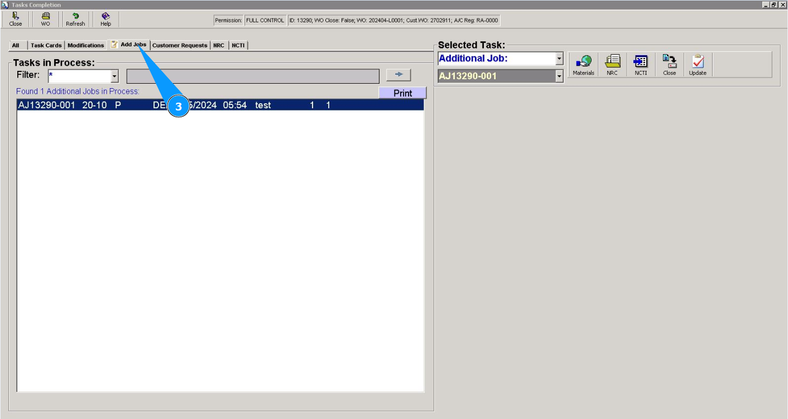788x419 pixels.
Task: Switch to the NRC tab
Action: [x=219, y=45]
